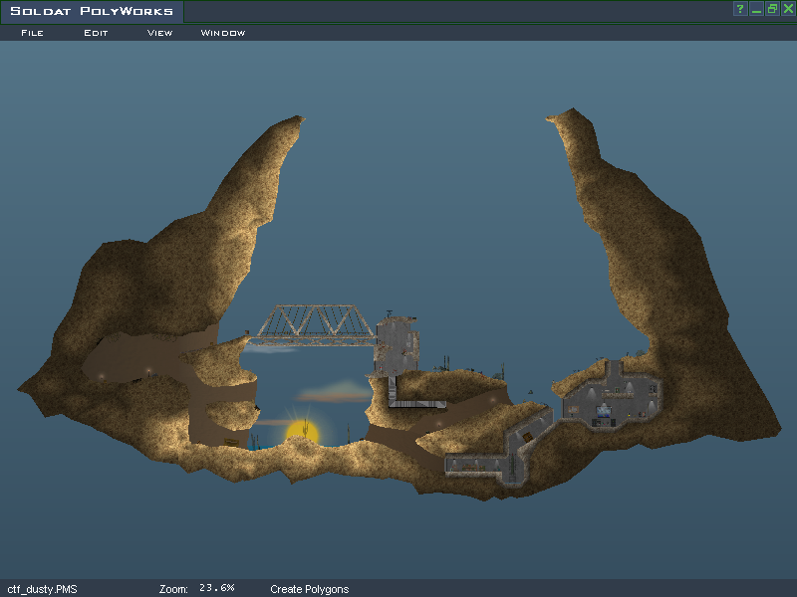This screenshot has height=597, width=797.
Task: Open the Edit menu
Action: (96, 33)
